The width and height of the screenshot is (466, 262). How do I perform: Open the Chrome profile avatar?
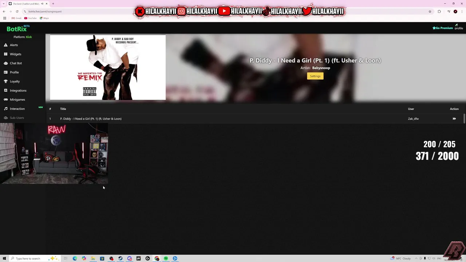click(455, 11)
